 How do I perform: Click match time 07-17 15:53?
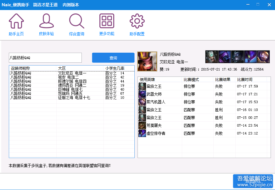pyautogui.click(x=247, y=102)
